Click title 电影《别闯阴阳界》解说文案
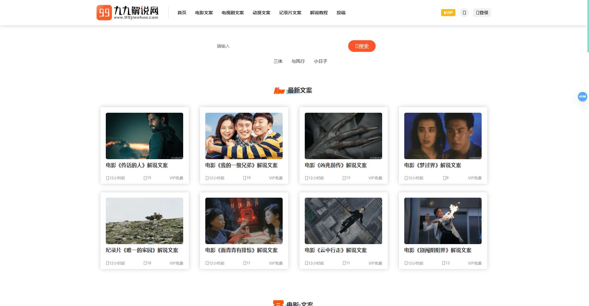The image size is (589, 306). [x=438, y=250]
